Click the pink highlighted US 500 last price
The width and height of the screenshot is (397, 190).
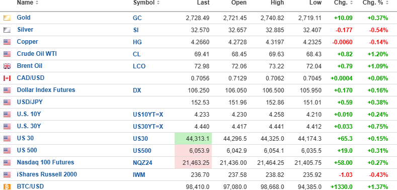pos(193,151)
